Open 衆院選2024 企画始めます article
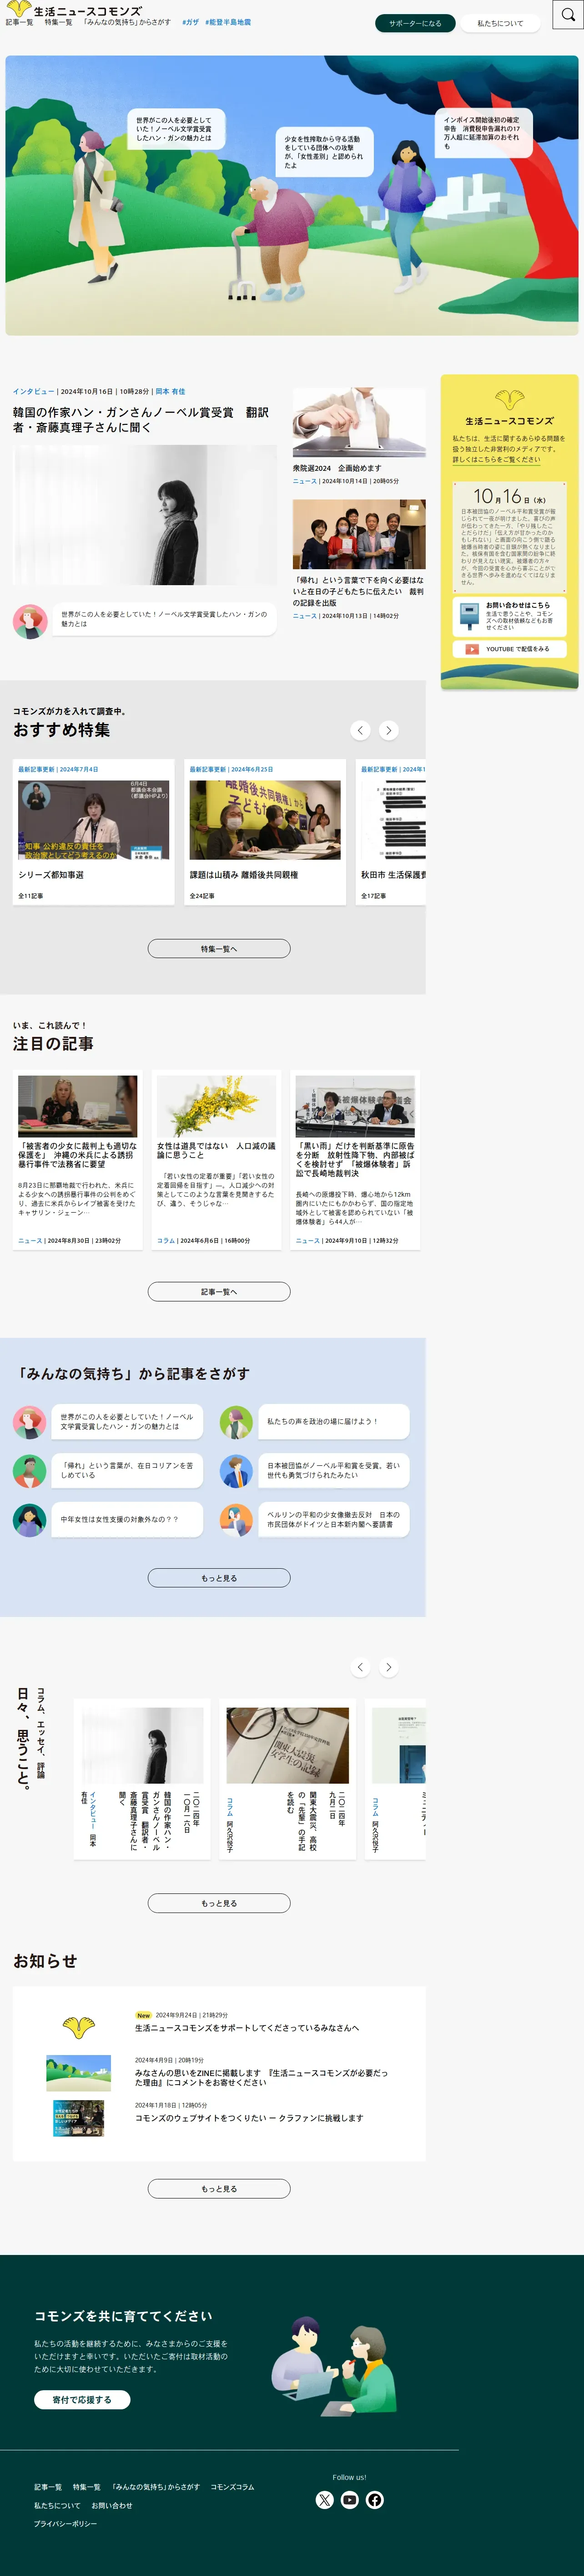 coord(337,468)
